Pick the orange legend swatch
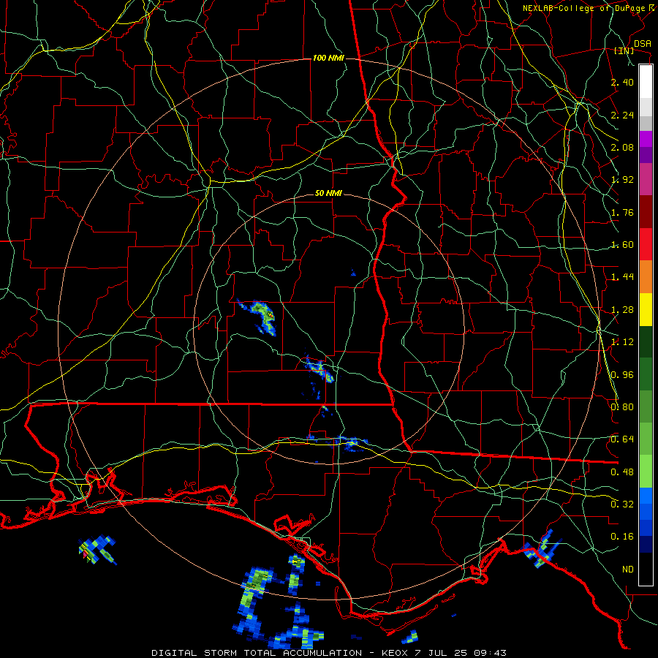 646,277
